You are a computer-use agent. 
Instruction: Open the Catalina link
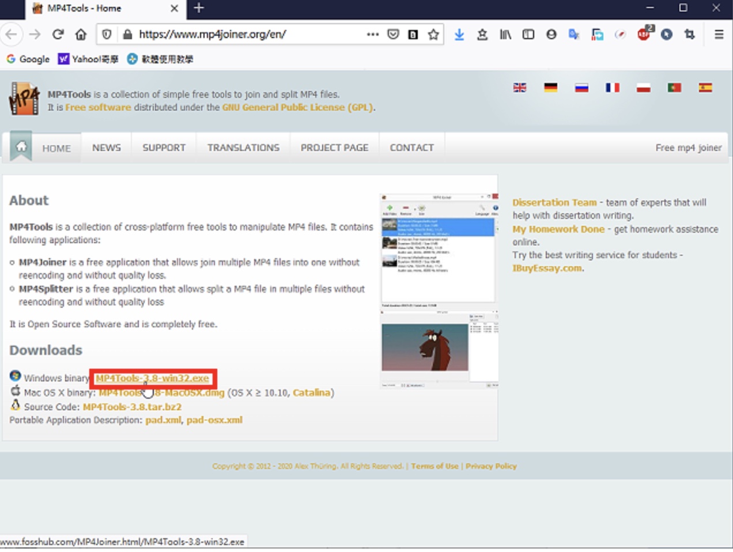pos(312,392)
